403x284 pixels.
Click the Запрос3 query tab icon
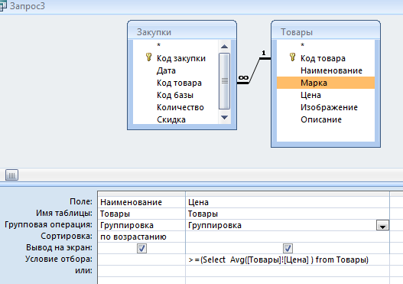[x=3, y=5]
